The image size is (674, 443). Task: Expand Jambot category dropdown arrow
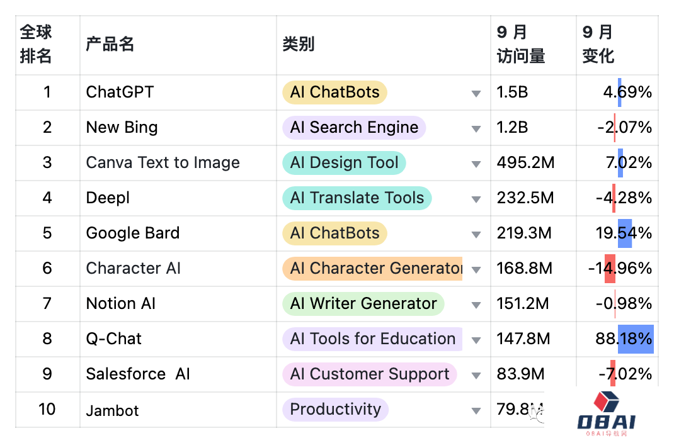tap(476, 411)
